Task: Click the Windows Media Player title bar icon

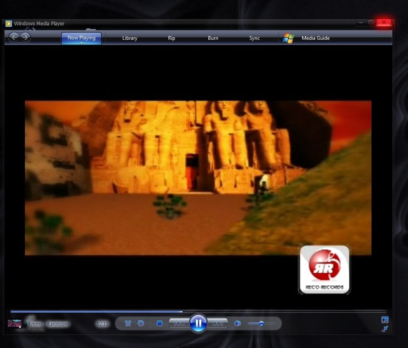Action: click(9, 24)
